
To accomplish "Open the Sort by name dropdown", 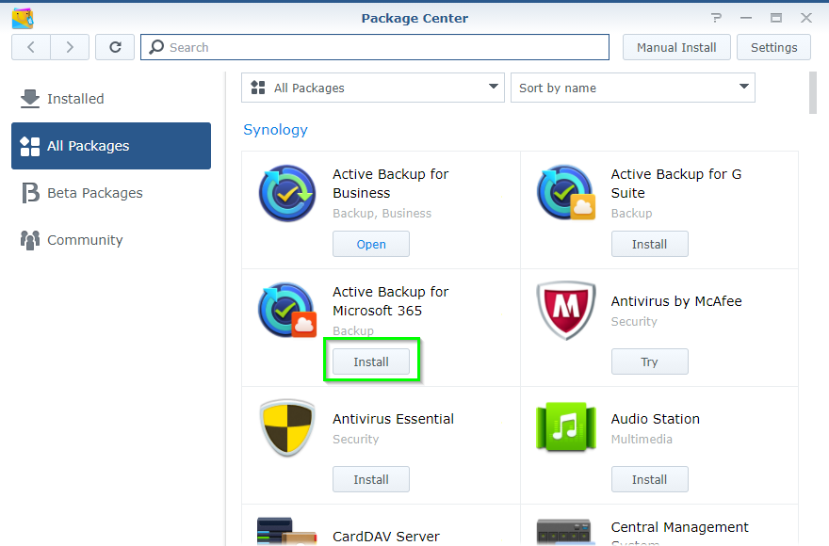I will click(x=633, y=88).
